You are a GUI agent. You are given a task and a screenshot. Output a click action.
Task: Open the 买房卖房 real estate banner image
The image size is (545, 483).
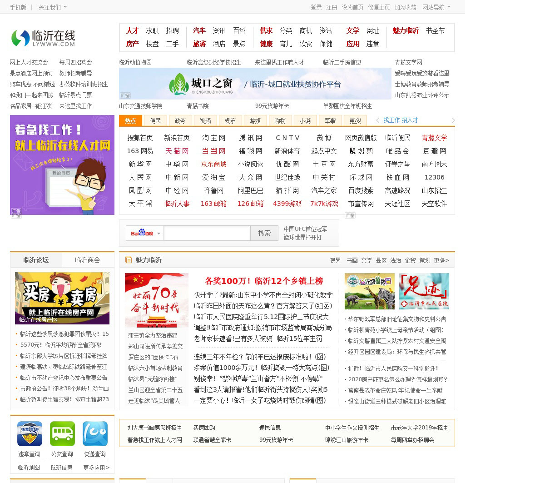62,298
